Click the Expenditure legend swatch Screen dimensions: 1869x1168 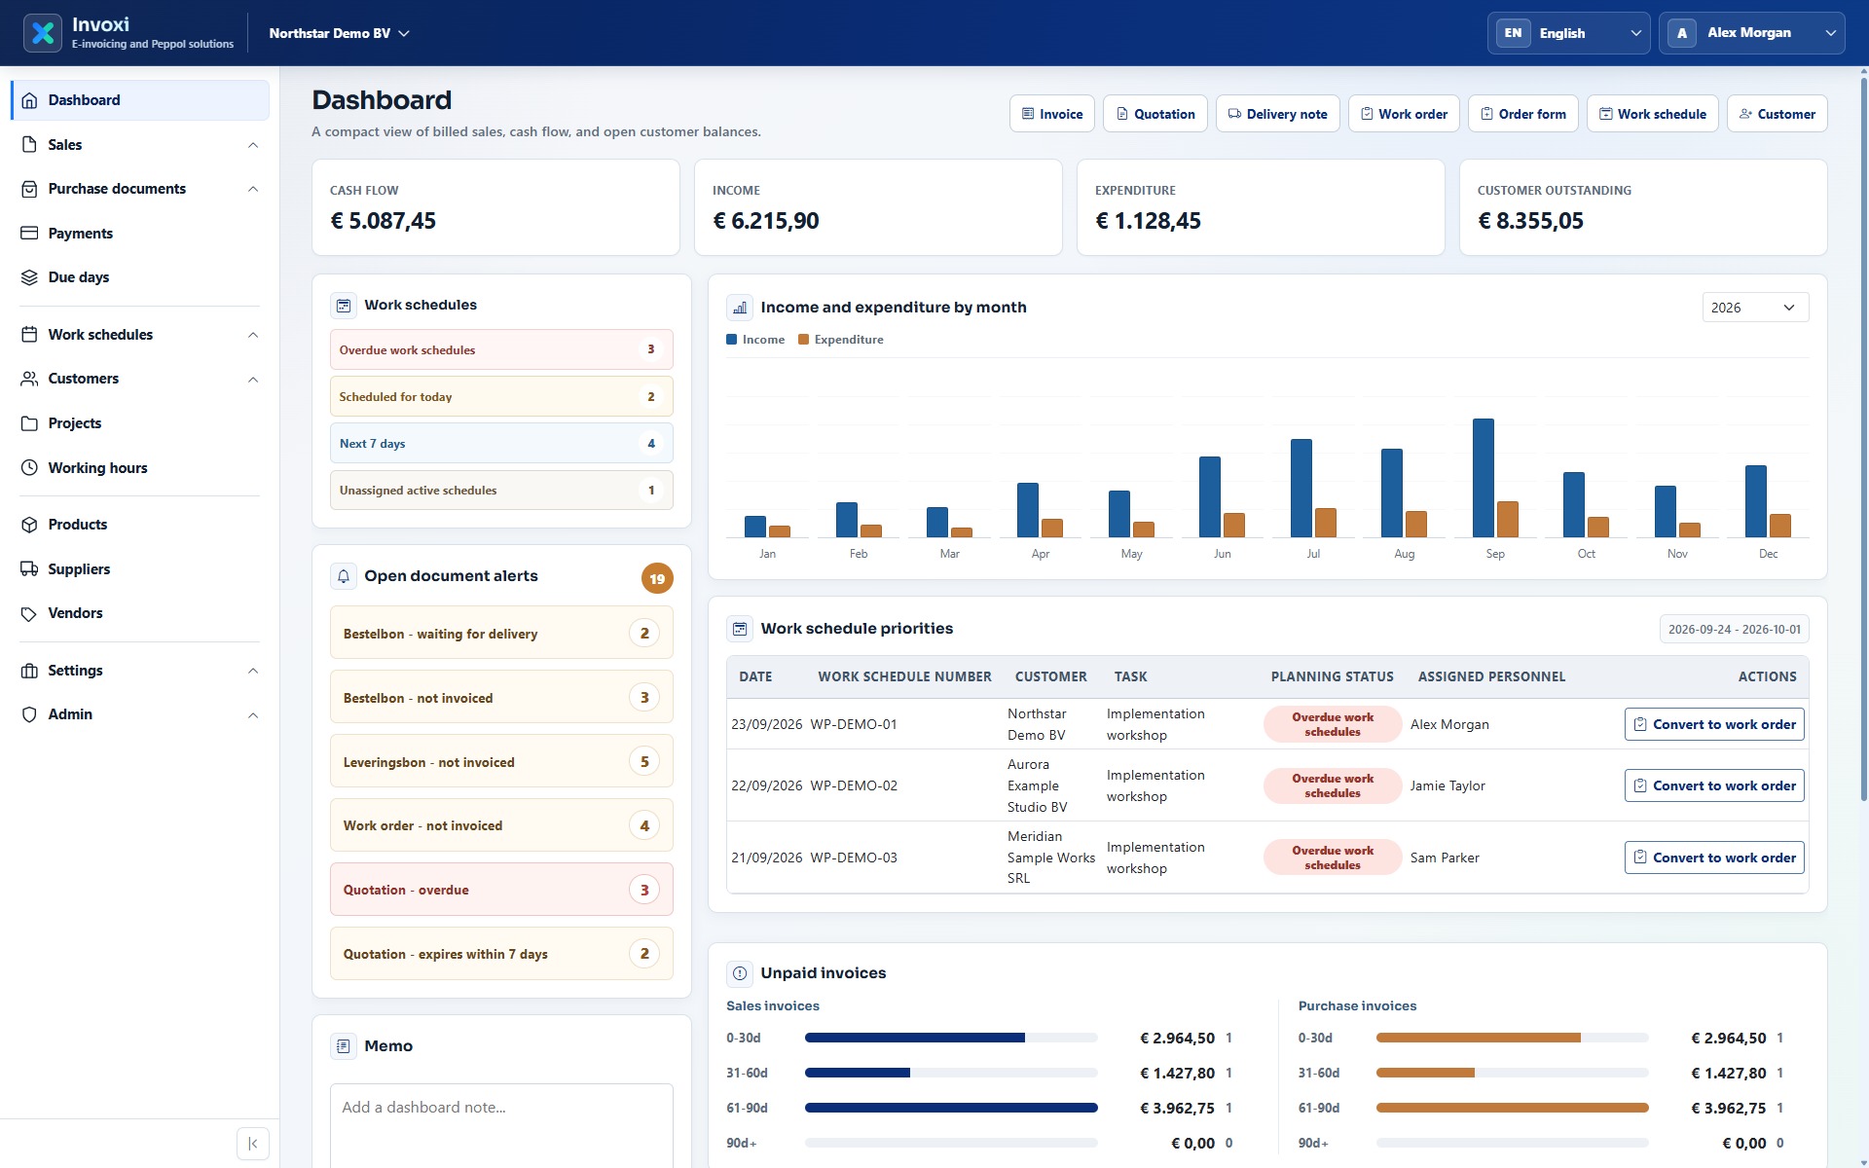click(x=804, y=340)
